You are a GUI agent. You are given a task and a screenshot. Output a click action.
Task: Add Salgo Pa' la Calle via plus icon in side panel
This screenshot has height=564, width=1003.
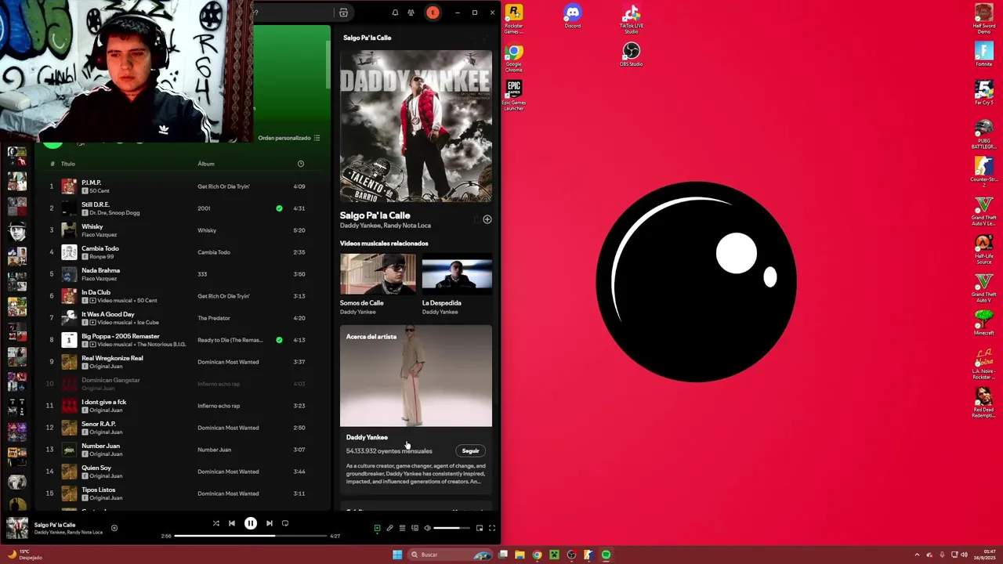click(487, 219)
